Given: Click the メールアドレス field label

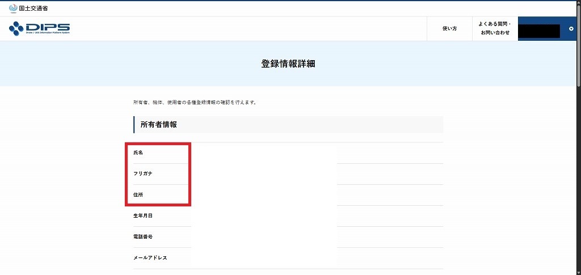Looking at the screenshot, I should pos(150,258).
